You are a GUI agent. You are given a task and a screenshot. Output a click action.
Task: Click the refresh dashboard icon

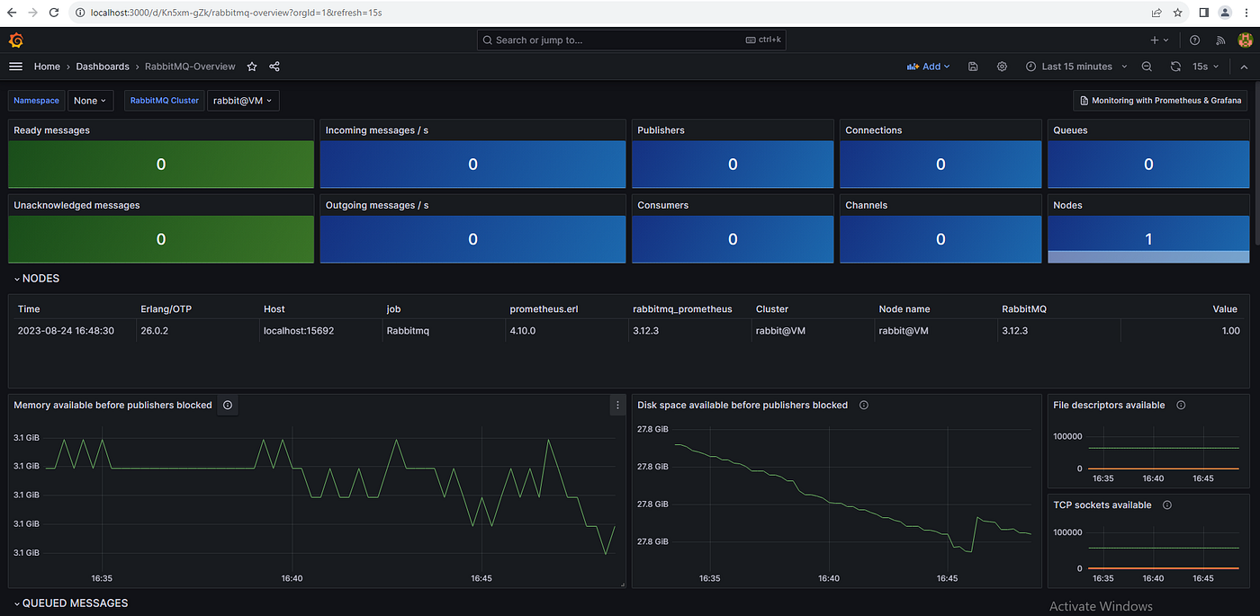(1175, 67)
